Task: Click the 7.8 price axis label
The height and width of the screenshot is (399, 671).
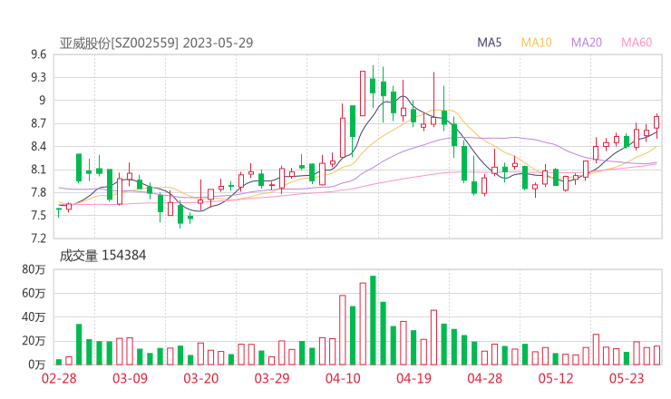Action: pos(38,192)
